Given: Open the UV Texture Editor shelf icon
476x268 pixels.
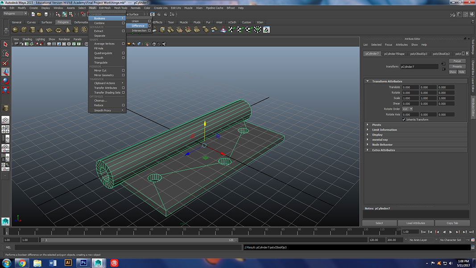Looking at the screenshot, I should point(266,30).
